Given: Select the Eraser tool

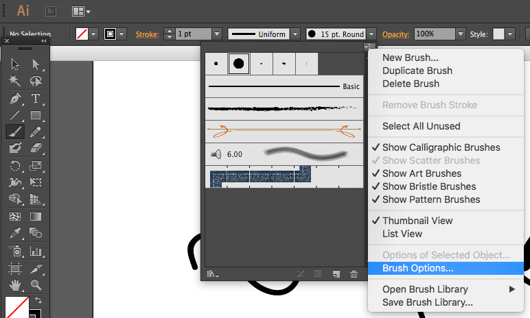Looking at the screenshot, I should pos(36,148).
